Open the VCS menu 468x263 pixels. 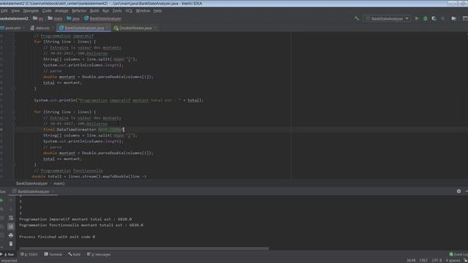click(x=129, y=11)
